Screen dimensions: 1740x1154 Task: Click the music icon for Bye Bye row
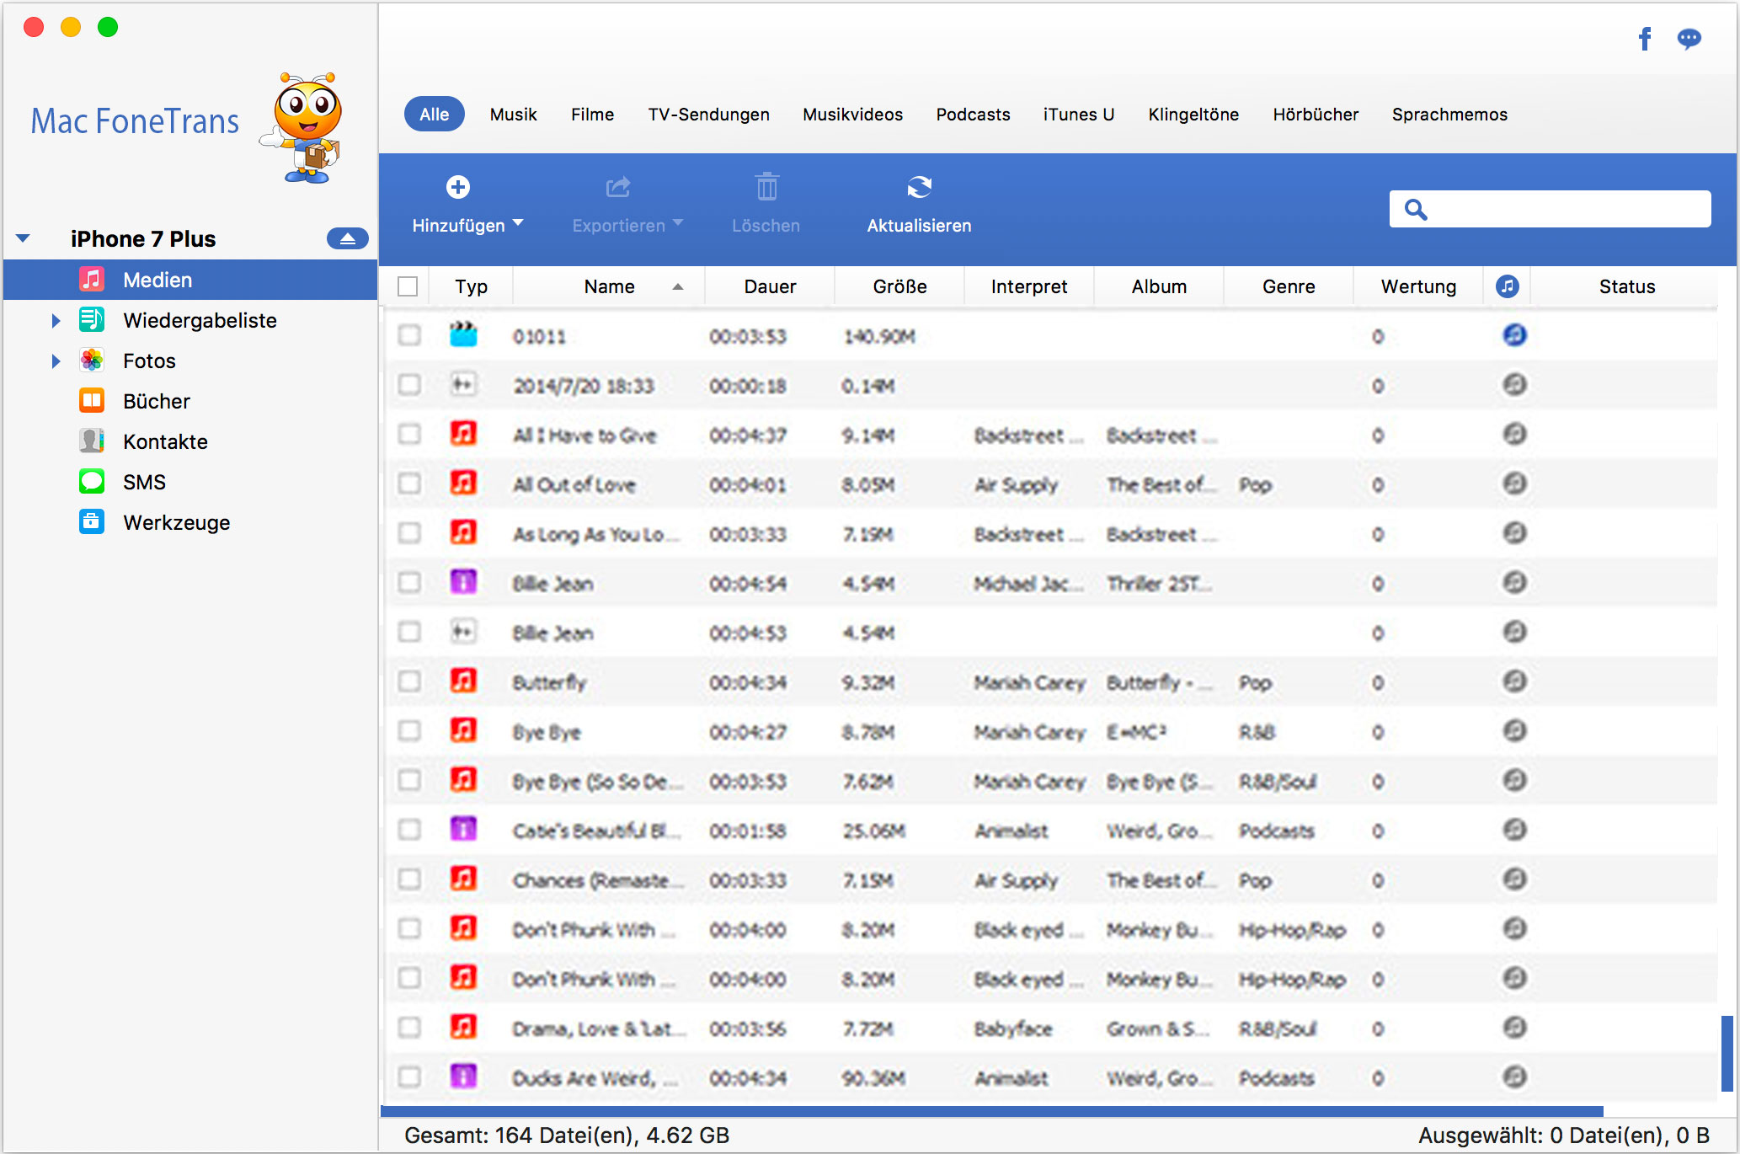[463, 730]
